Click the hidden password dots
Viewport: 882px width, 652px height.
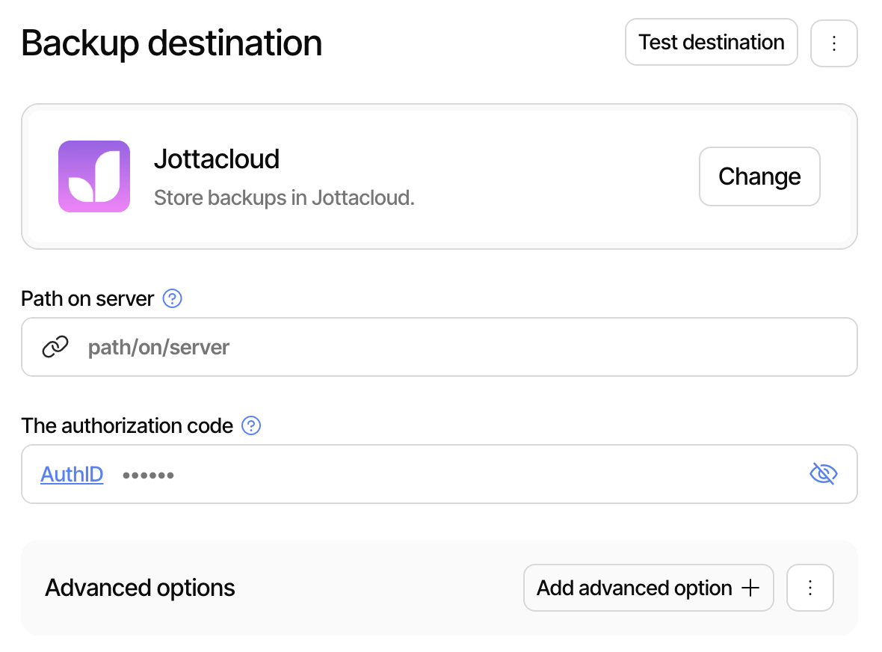[148, 474]
